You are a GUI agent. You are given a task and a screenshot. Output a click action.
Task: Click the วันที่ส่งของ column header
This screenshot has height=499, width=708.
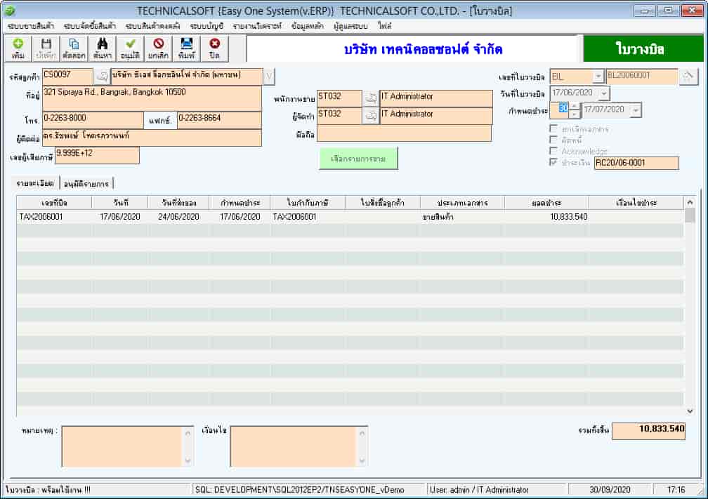click(179, 203)
